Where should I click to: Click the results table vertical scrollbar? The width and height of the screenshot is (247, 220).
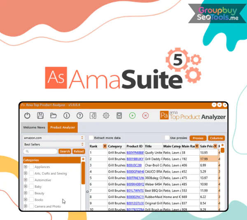[x=222, y=150]
